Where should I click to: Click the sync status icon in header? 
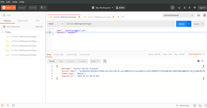[x=173, y=8]
